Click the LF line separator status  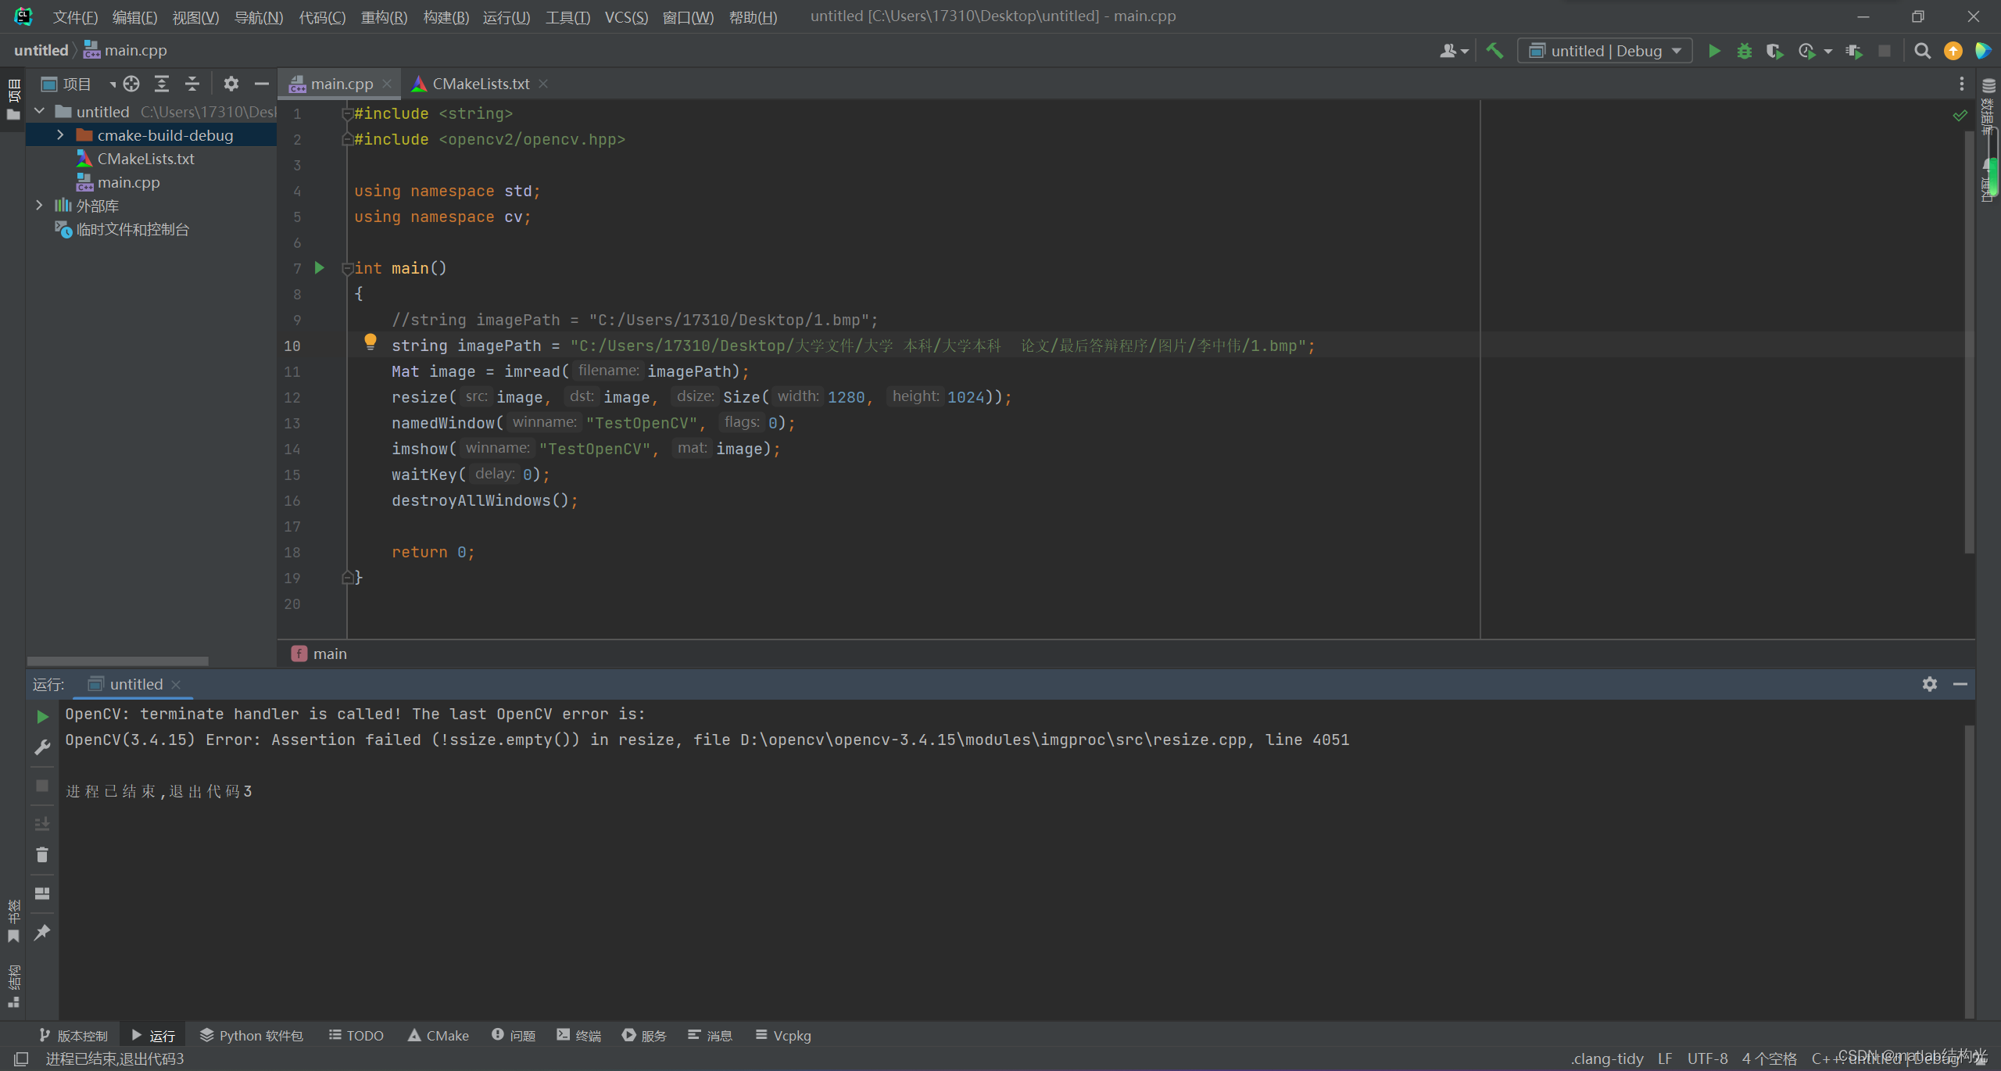(x=1665, y=1058)
